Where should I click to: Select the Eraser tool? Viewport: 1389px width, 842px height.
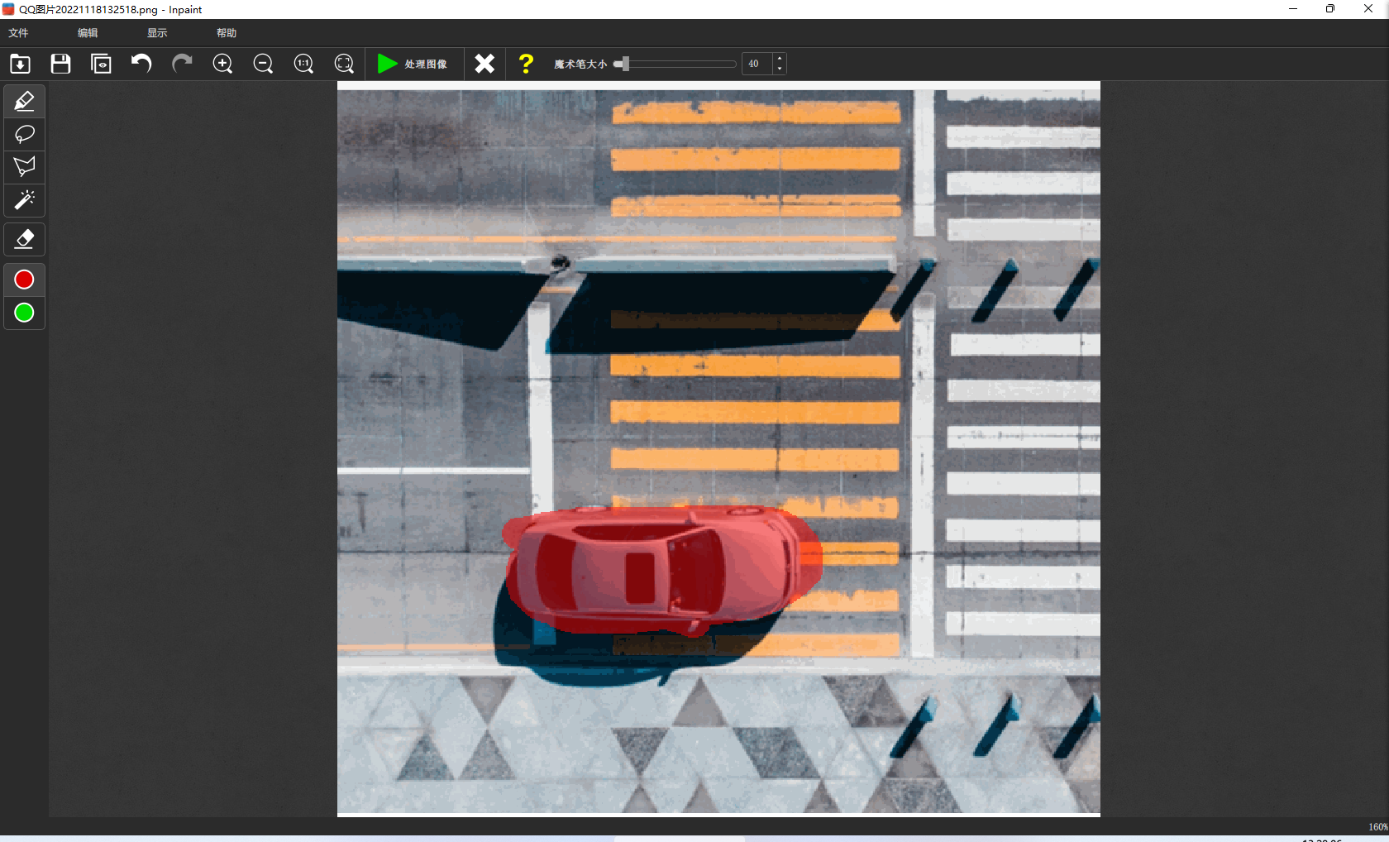click(24, 239)
